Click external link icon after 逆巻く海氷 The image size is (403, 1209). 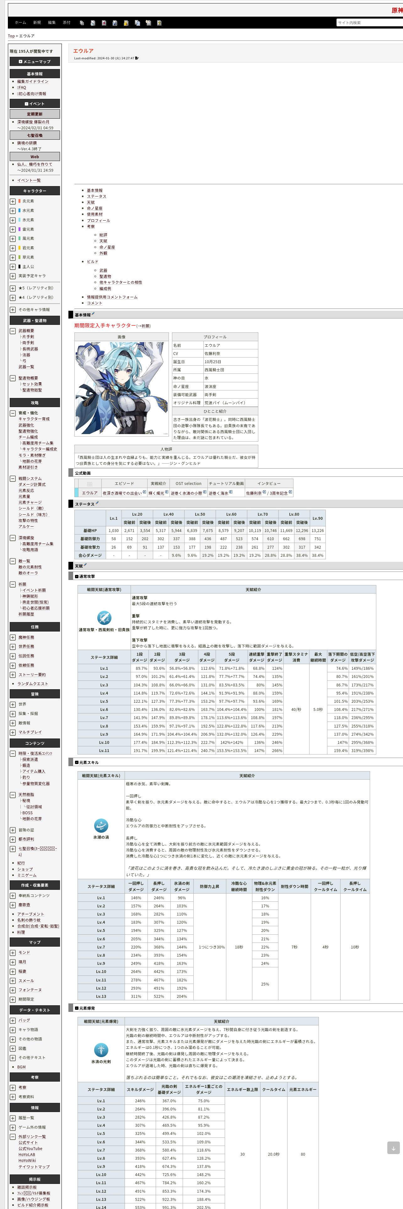pos(231,492)
